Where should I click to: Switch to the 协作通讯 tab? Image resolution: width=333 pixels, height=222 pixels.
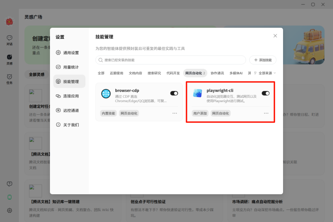(217, 73)
